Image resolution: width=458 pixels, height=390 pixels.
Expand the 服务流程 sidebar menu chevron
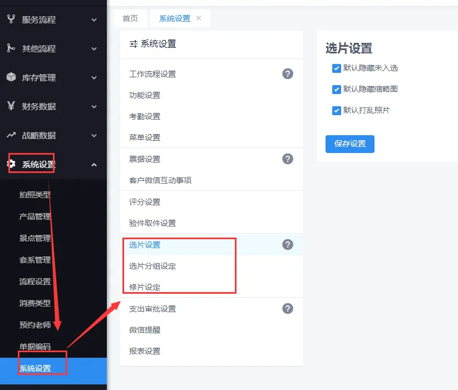pos(94,20)
